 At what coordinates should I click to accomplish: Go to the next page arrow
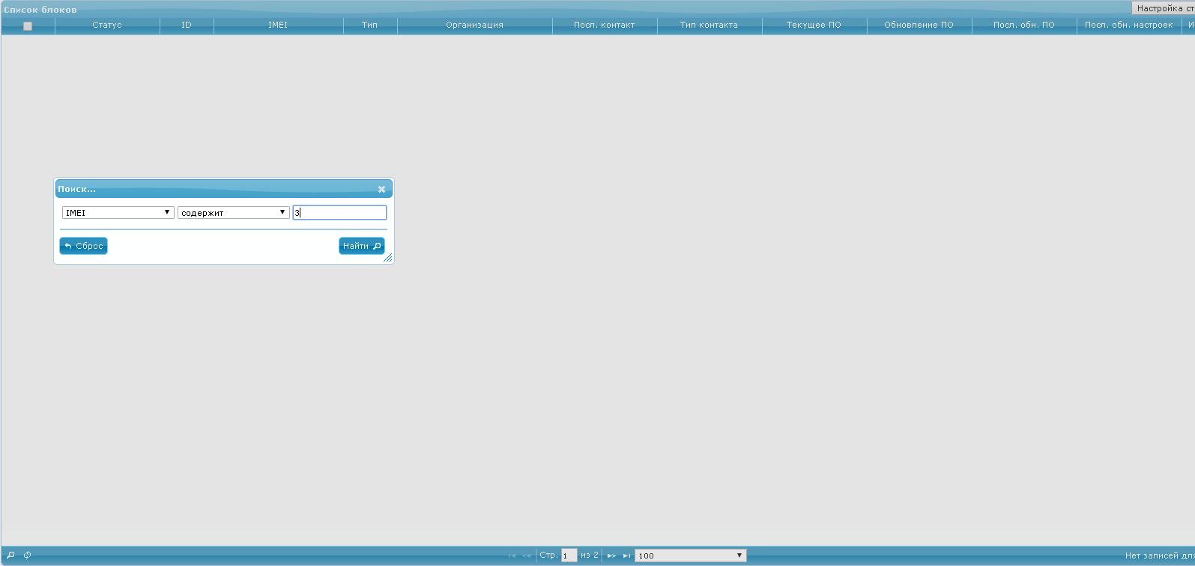[611, 556]
